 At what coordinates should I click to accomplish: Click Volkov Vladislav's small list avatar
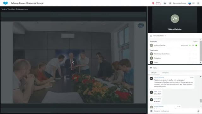(151, 45)
